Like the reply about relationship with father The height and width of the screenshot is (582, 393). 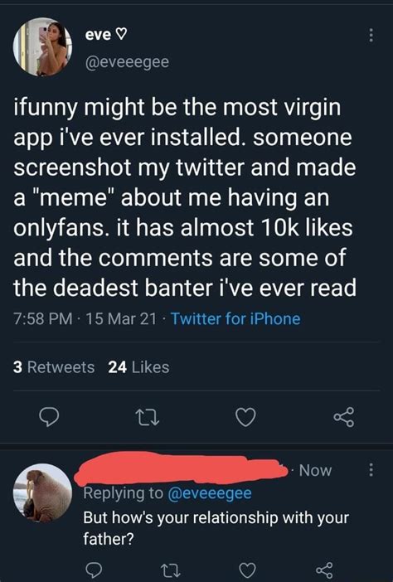(x=248, y=570)
